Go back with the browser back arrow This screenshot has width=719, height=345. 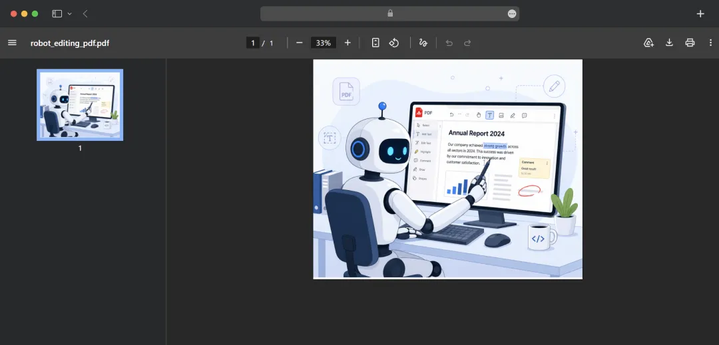[85, 14]
